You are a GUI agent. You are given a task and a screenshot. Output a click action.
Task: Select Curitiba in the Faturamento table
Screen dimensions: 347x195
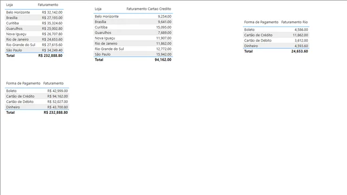tap(12, 23)
